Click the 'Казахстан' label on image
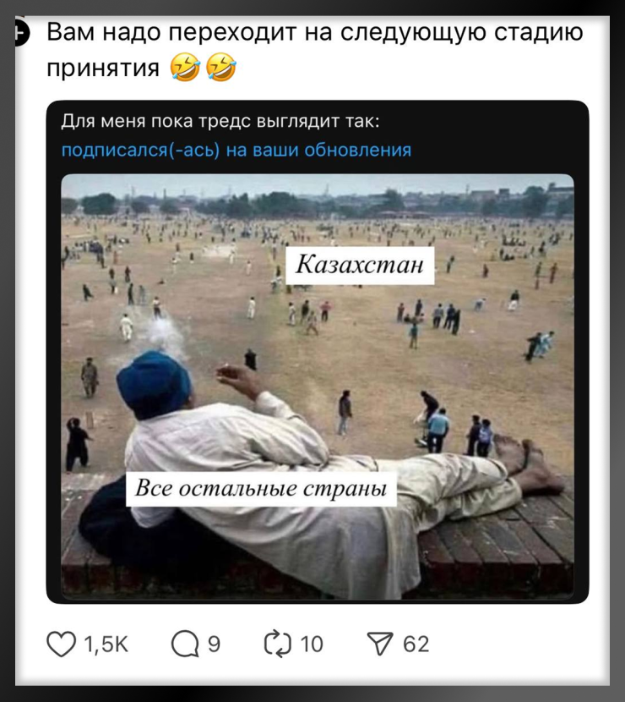The image size is (625, 702). pyautogui.click(x=360, y=265)
